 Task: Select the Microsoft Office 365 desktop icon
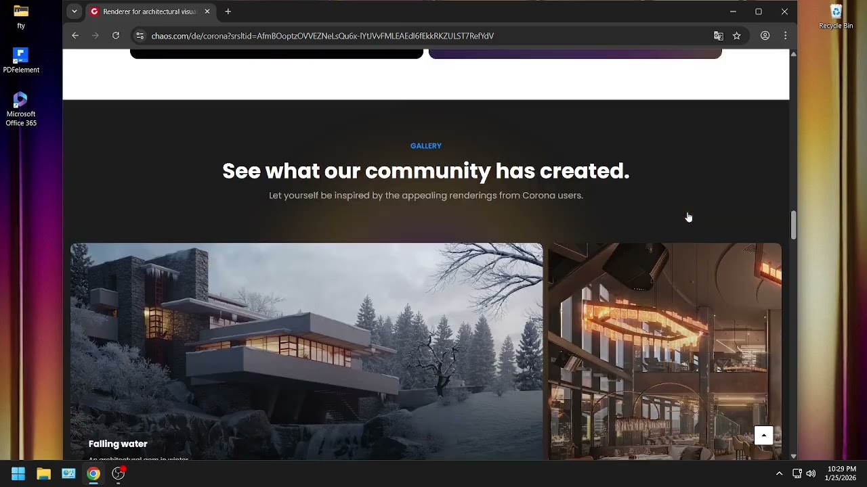coord(21,109)
